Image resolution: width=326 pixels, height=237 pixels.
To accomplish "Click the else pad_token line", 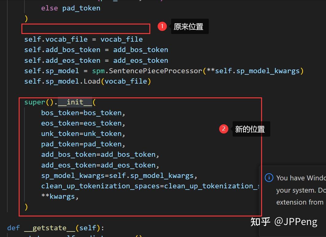I will pyautogui.click(x=70, y=8).
